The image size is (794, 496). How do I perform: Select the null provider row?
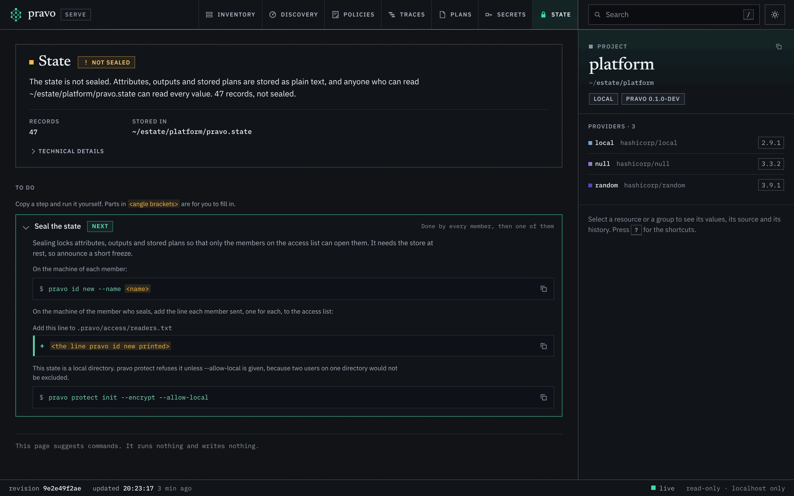pyautogui.click(x=686, y=164)
